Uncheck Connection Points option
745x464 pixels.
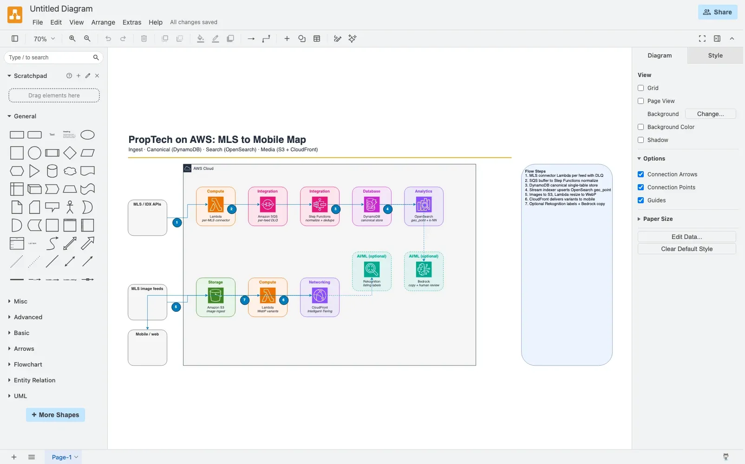coord(641,187)
